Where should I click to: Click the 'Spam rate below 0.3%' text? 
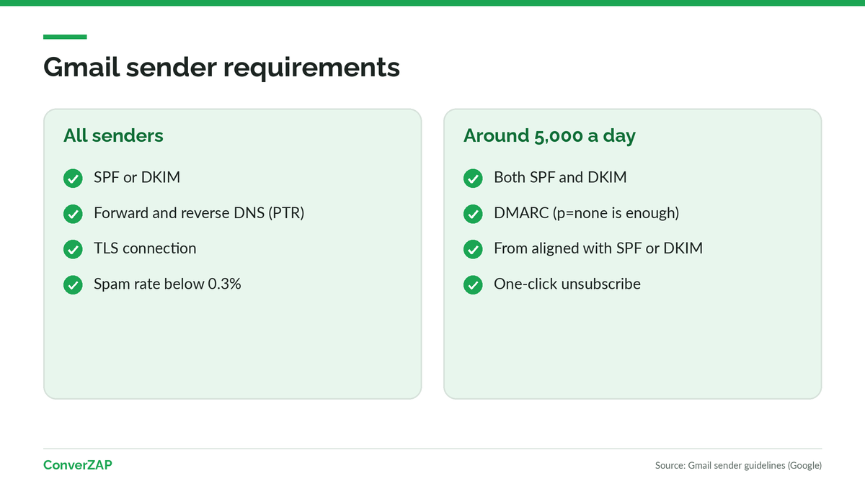tap(167, 284)
